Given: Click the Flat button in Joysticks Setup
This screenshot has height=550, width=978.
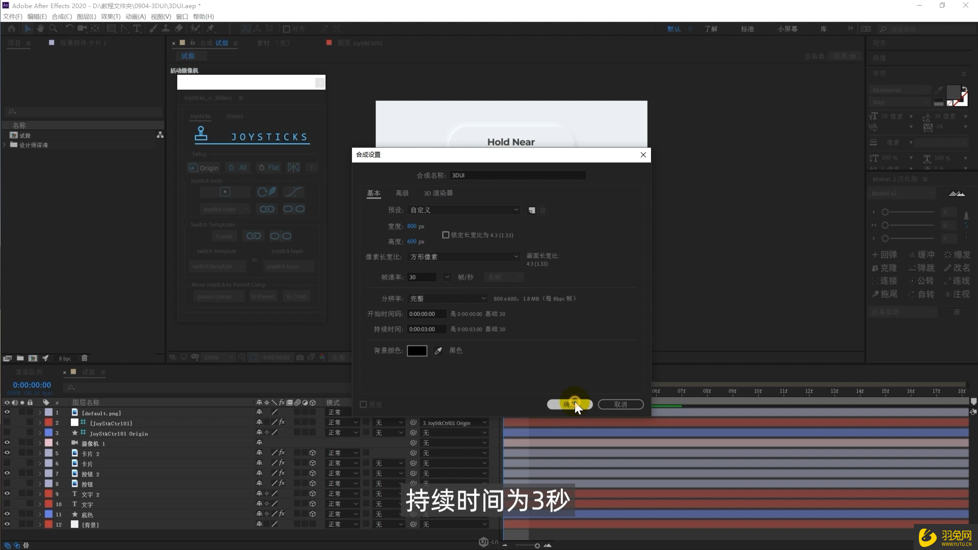Looking at the screenshot, I should (x=268, y=167).
